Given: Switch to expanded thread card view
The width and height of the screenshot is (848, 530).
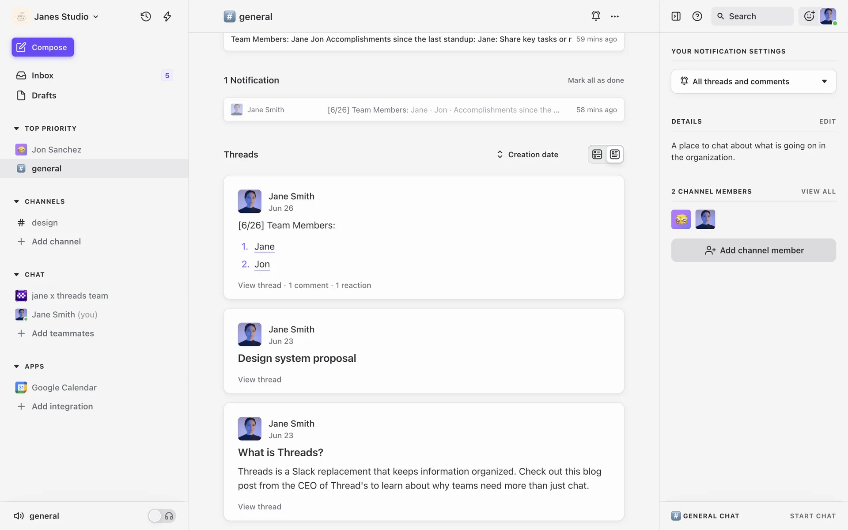Looking at the screenshot, I should click(615, 154).
